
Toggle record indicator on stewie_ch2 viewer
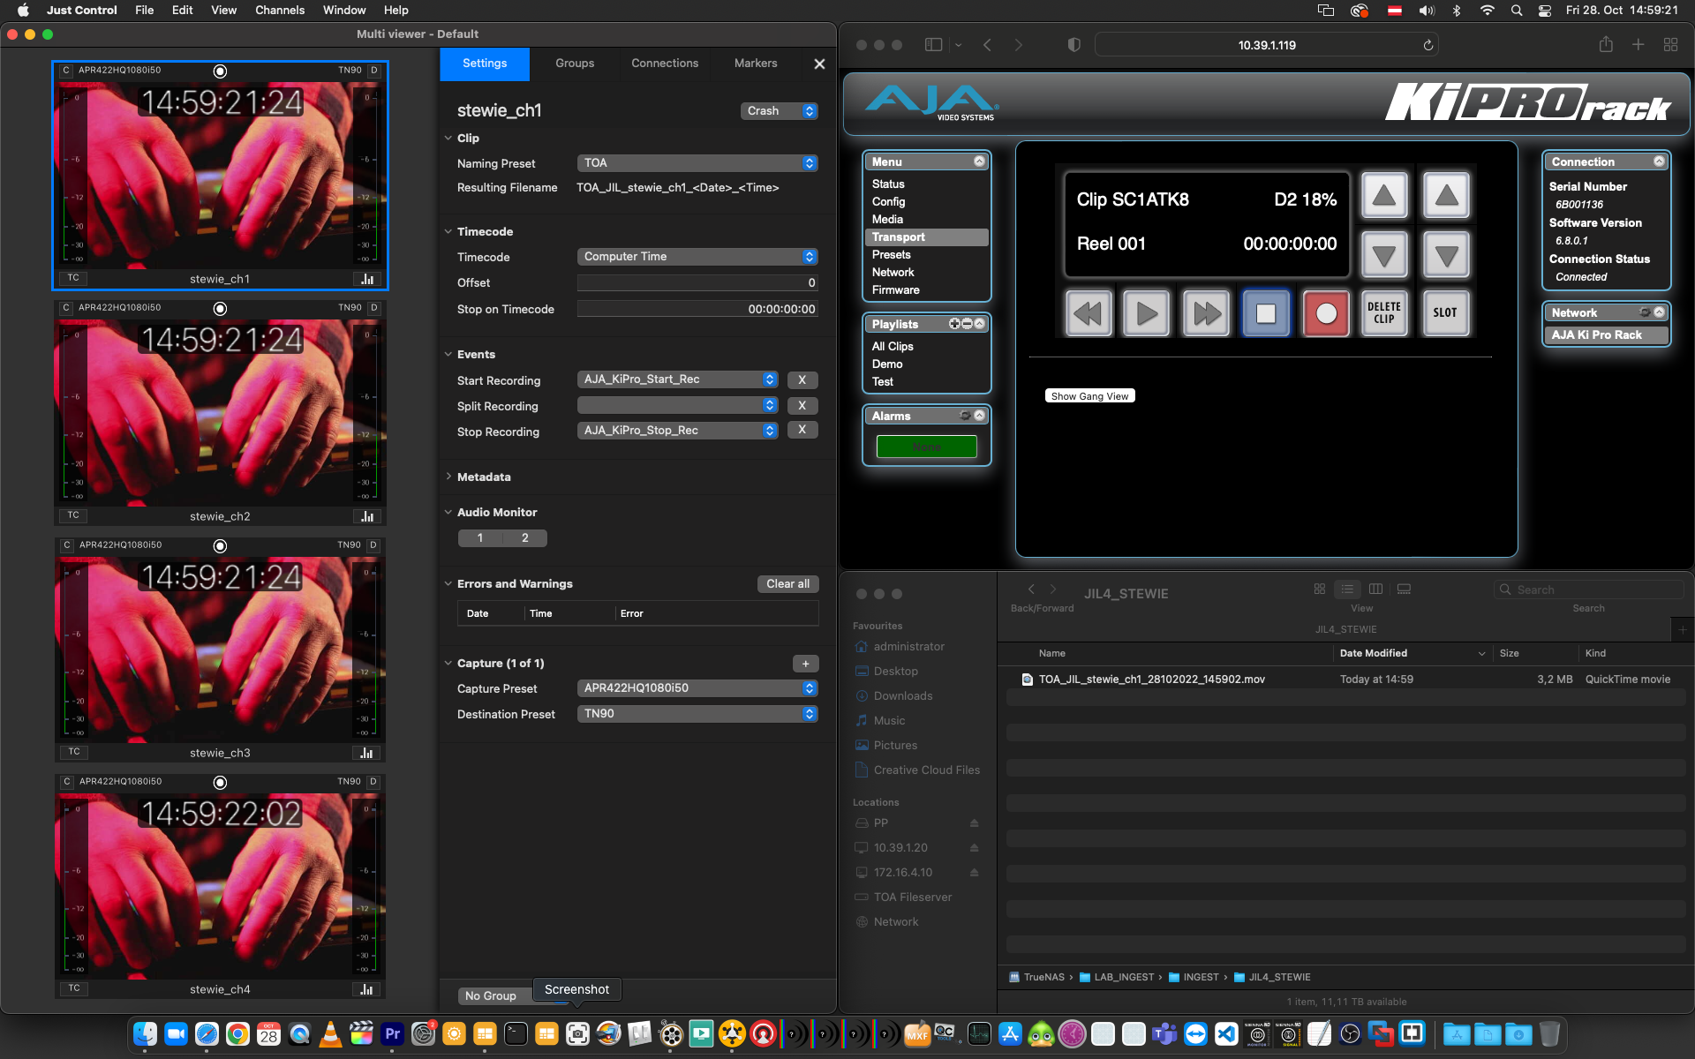tap(221, 308)
